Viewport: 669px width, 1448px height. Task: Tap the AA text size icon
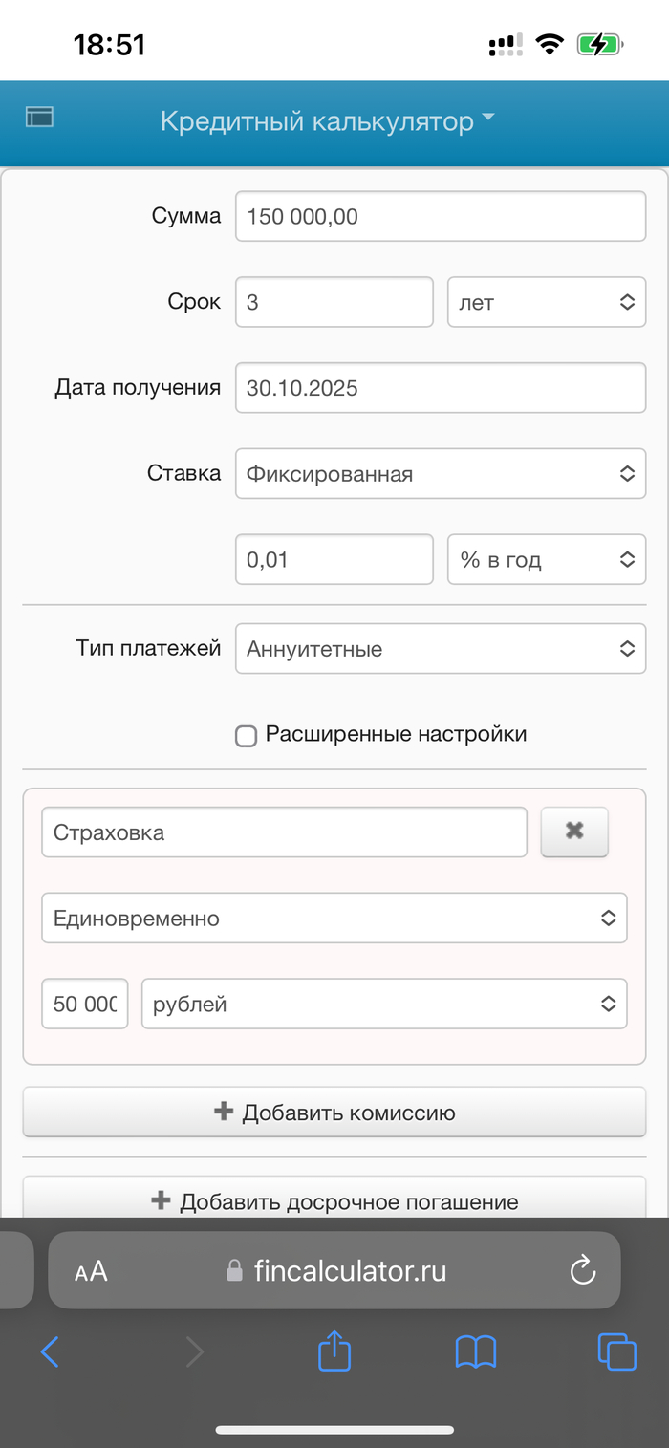click(x=91, y=1270)
